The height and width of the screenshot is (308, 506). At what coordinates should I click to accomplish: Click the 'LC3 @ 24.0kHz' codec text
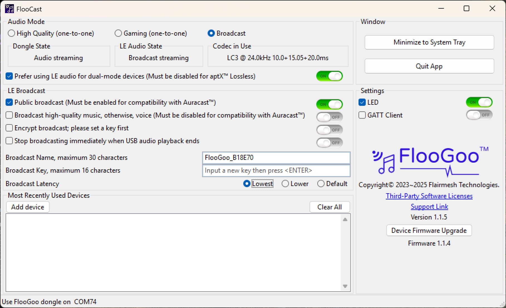coord(278,58)
